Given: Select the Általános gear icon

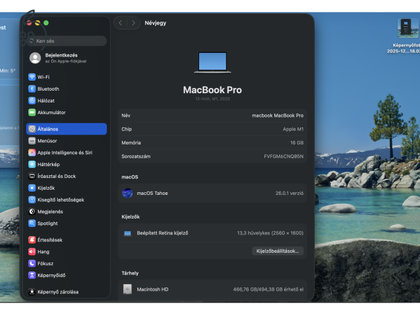Looking at the screenshot, I should [32, 129].
